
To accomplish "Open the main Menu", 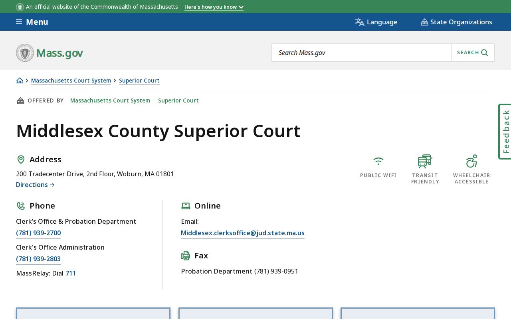I will [x=32, y=22].
